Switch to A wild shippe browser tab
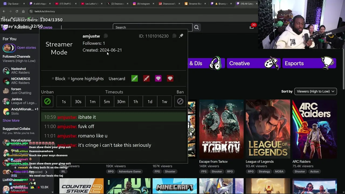345x194 pixels. click(40, 4)
